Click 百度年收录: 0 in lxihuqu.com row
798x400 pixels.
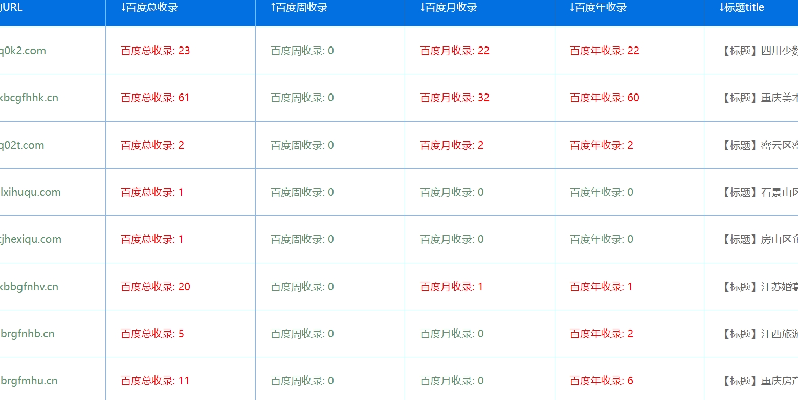pyautogui.click(x=602, y=192)
